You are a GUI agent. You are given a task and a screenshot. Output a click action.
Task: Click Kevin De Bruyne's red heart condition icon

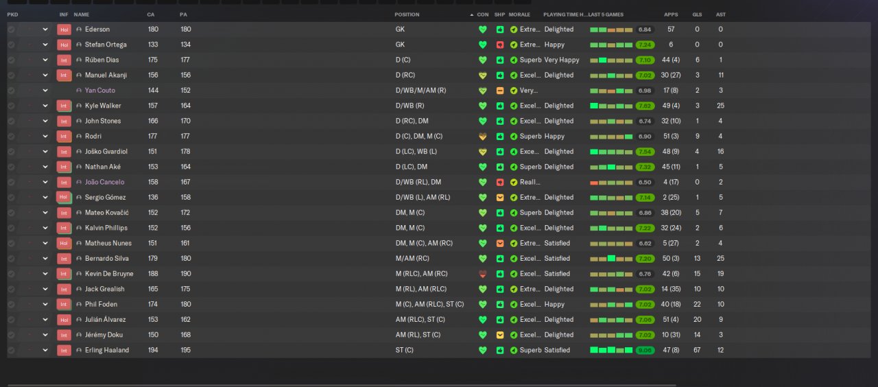coord(483,274)
